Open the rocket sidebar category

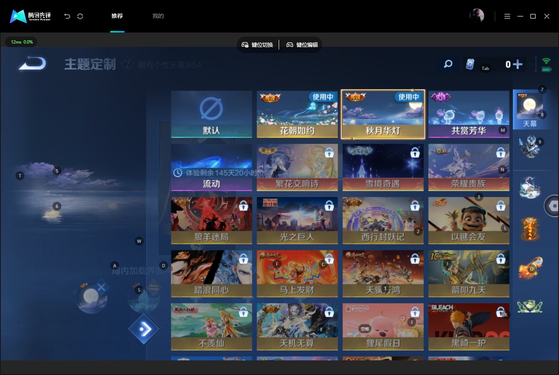(x=530, y=268)
